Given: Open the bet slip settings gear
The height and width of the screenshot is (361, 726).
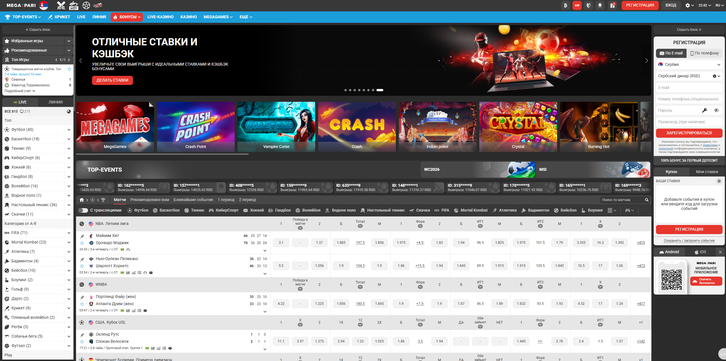Looking at the screenshot, I should coord(719,181).
